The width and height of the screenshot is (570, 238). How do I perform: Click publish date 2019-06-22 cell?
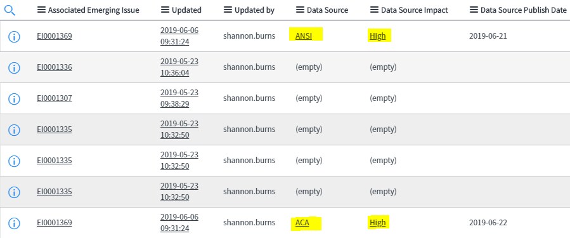point(488,223)
